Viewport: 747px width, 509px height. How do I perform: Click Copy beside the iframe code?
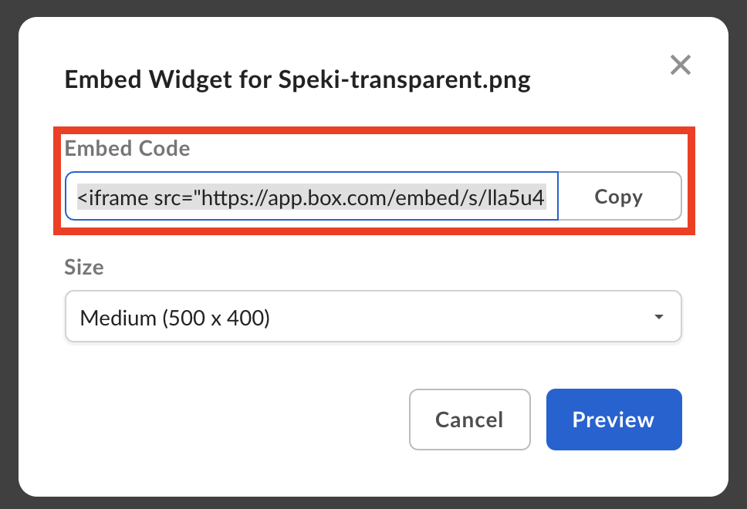point(620,196)
